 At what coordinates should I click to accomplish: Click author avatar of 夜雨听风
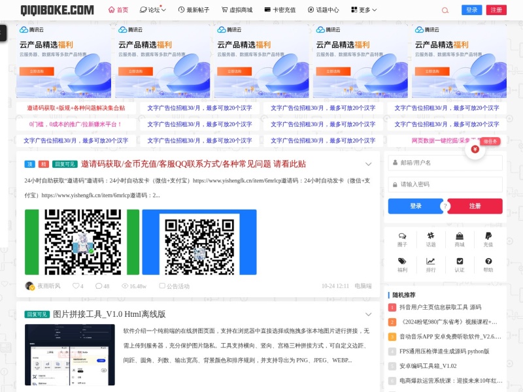(x=29, y=286)
